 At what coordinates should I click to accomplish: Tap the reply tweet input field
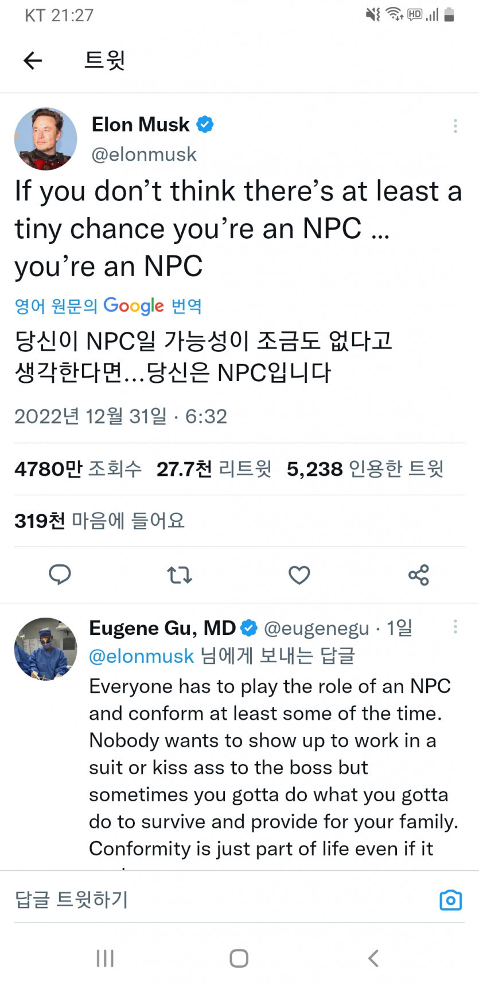218,899
